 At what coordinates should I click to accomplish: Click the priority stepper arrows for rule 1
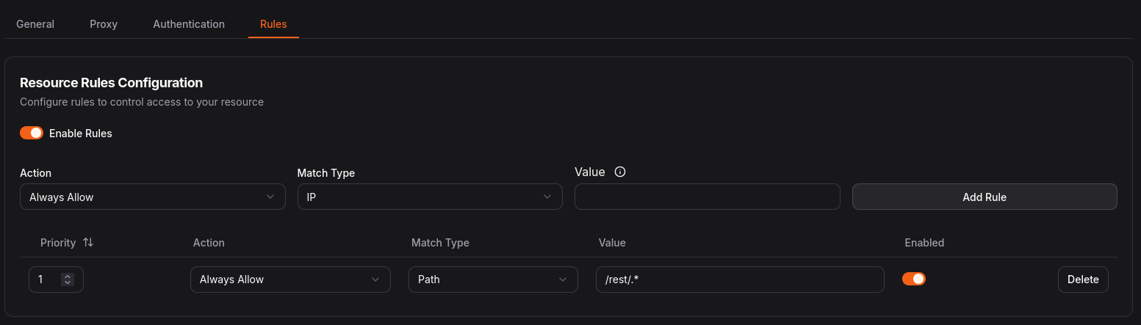68,280
